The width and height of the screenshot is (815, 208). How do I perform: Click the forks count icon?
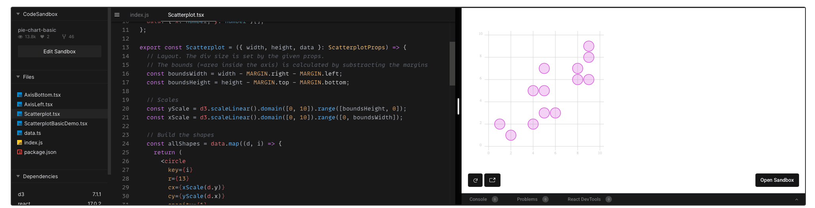(x=64, y=37)
